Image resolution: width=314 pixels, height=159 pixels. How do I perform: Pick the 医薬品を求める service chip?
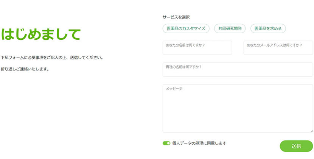(268, 28)
